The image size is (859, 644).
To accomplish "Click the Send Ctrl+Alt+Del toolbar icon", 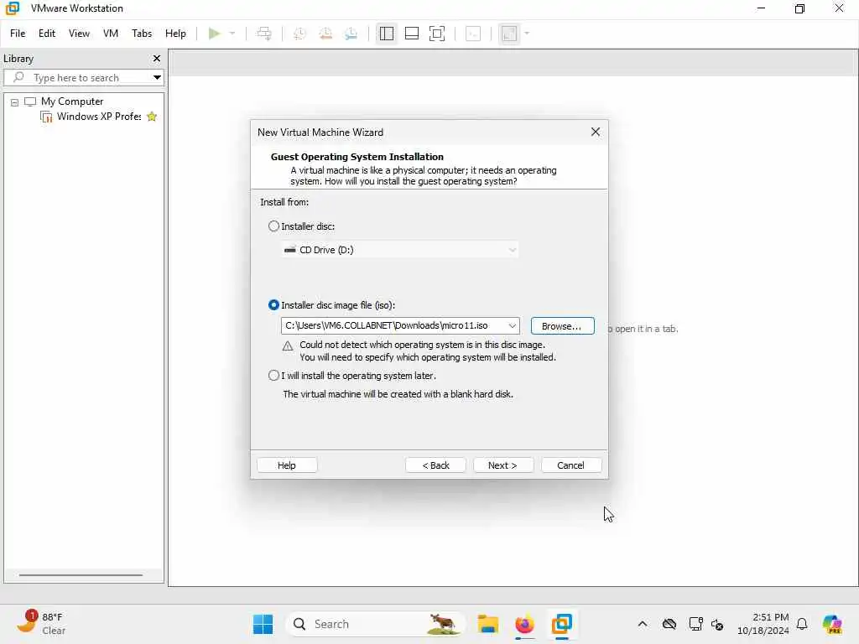I will tap(264, 34).
